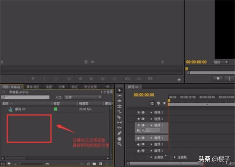The height and width of the screenshot is (167, 235).
Task: Select the Slip tool
Action: (119, 122)
